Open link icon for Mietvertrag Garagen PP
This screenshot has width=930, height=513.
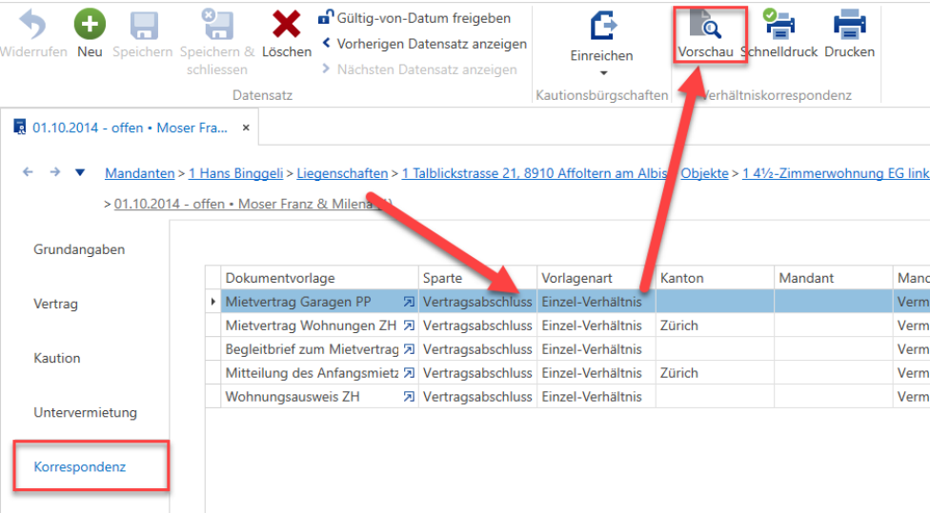[x=409, y=302]
